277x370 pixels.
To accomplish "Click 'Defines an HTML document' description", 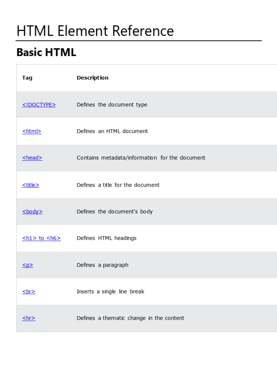I will 112,132.
